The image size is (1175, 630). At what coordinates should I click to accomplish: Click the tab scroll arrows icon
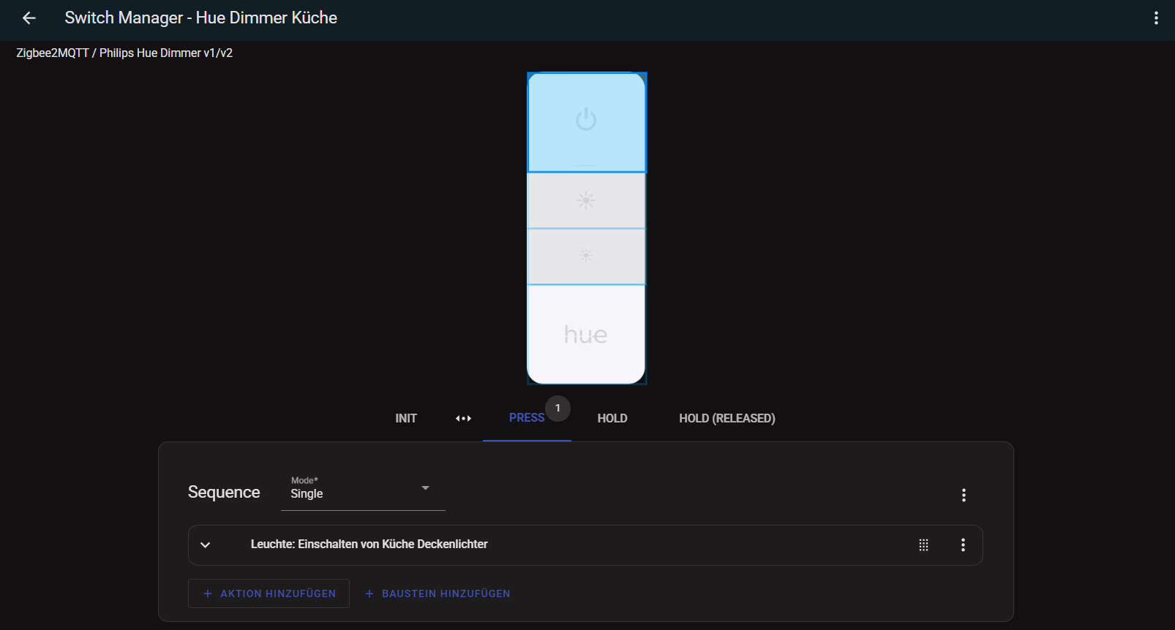point(463,419)
